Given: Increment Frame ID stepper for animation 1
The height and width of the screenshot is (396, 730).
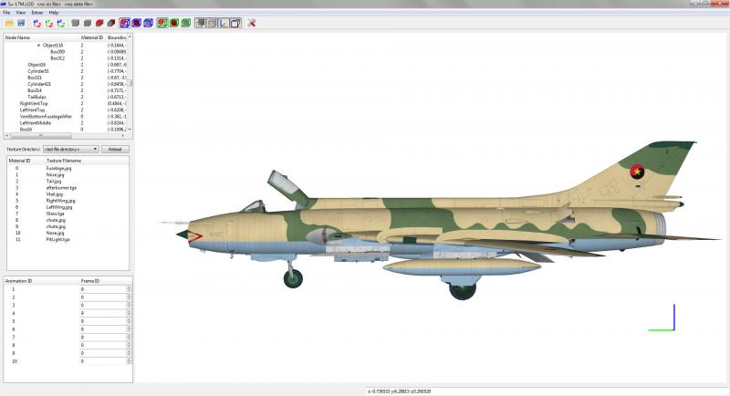Looking at the screenshot, I should pyautogui.click(x=129, y=287).
